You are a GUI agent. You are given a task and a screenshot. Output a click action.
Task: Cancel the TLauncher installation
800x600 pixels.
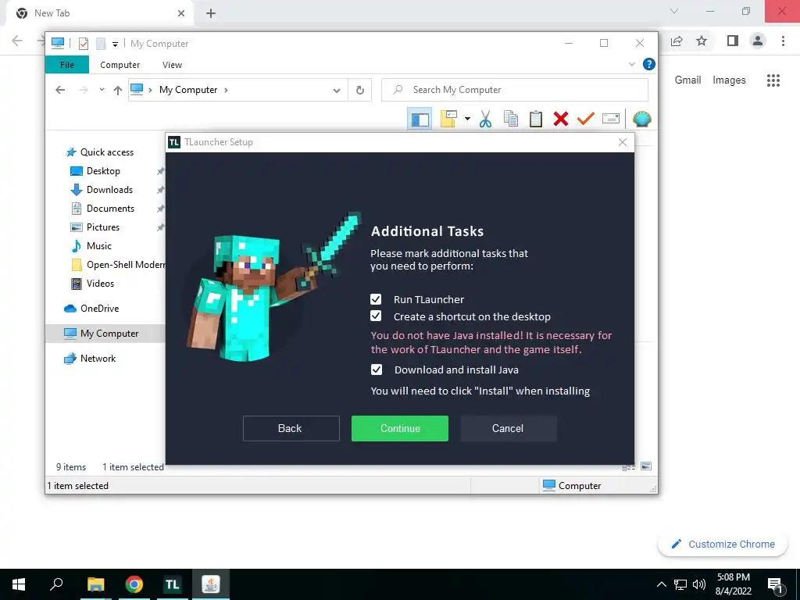pos(508,429)
